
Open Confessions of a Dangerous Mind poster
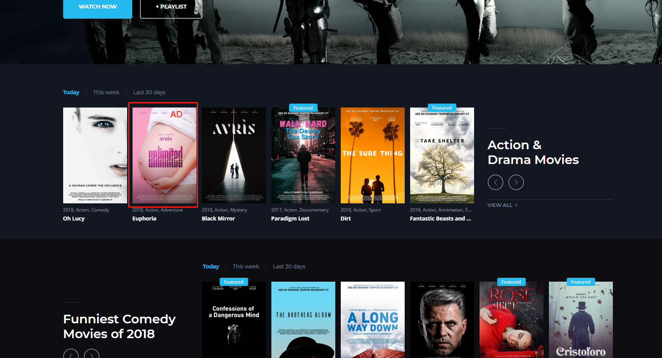click(x=234, y=320)
